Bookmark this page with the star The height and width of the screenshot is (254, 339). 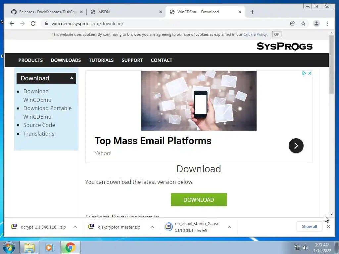pos(303,23)
